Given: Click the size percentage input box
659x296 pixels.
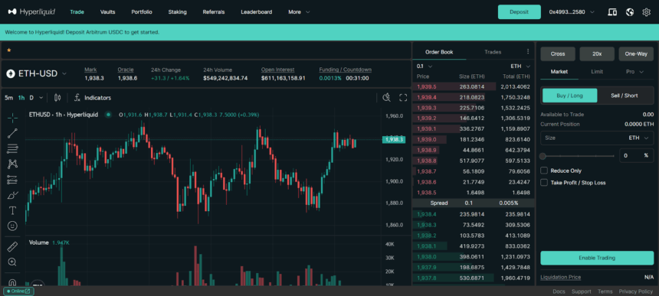Looking at the screenshot, I should pos(636,155).
